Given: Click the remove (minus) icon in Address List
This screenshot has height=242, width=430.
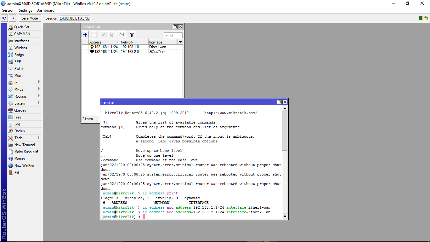Looking at the screenshot, I should click(x=93, y=35).
